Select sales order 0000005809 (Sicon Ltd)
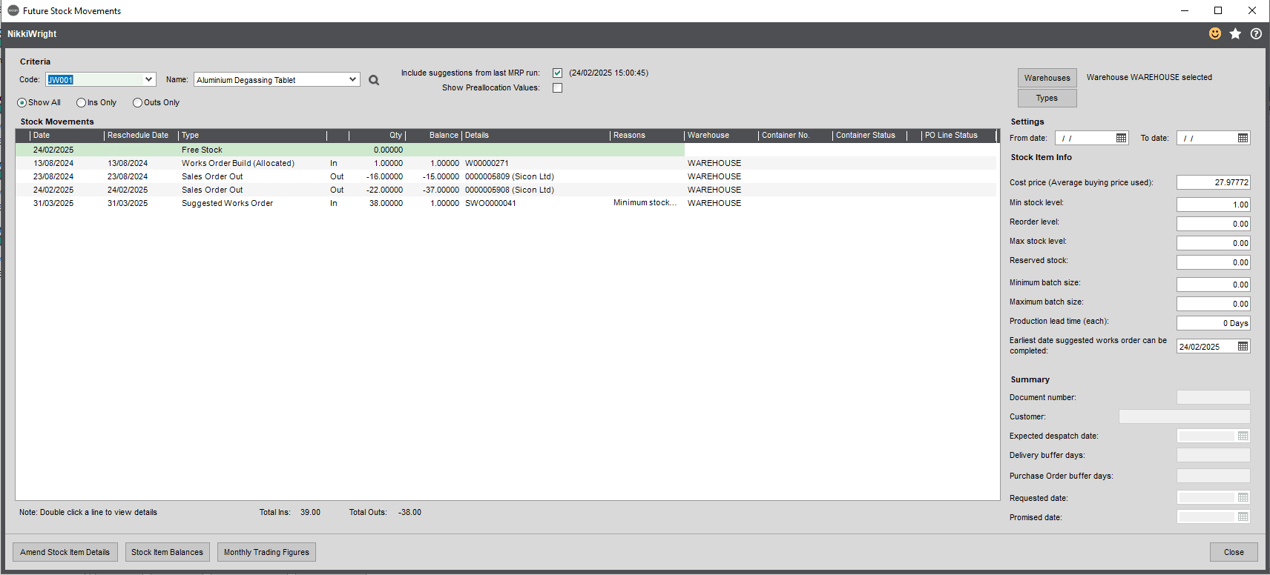Viewport: 1270px width, 575px height. coord(506,176)
